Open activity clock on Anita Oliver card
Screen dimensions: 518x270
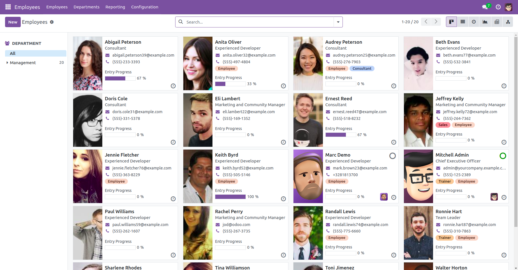pos(283,86)
